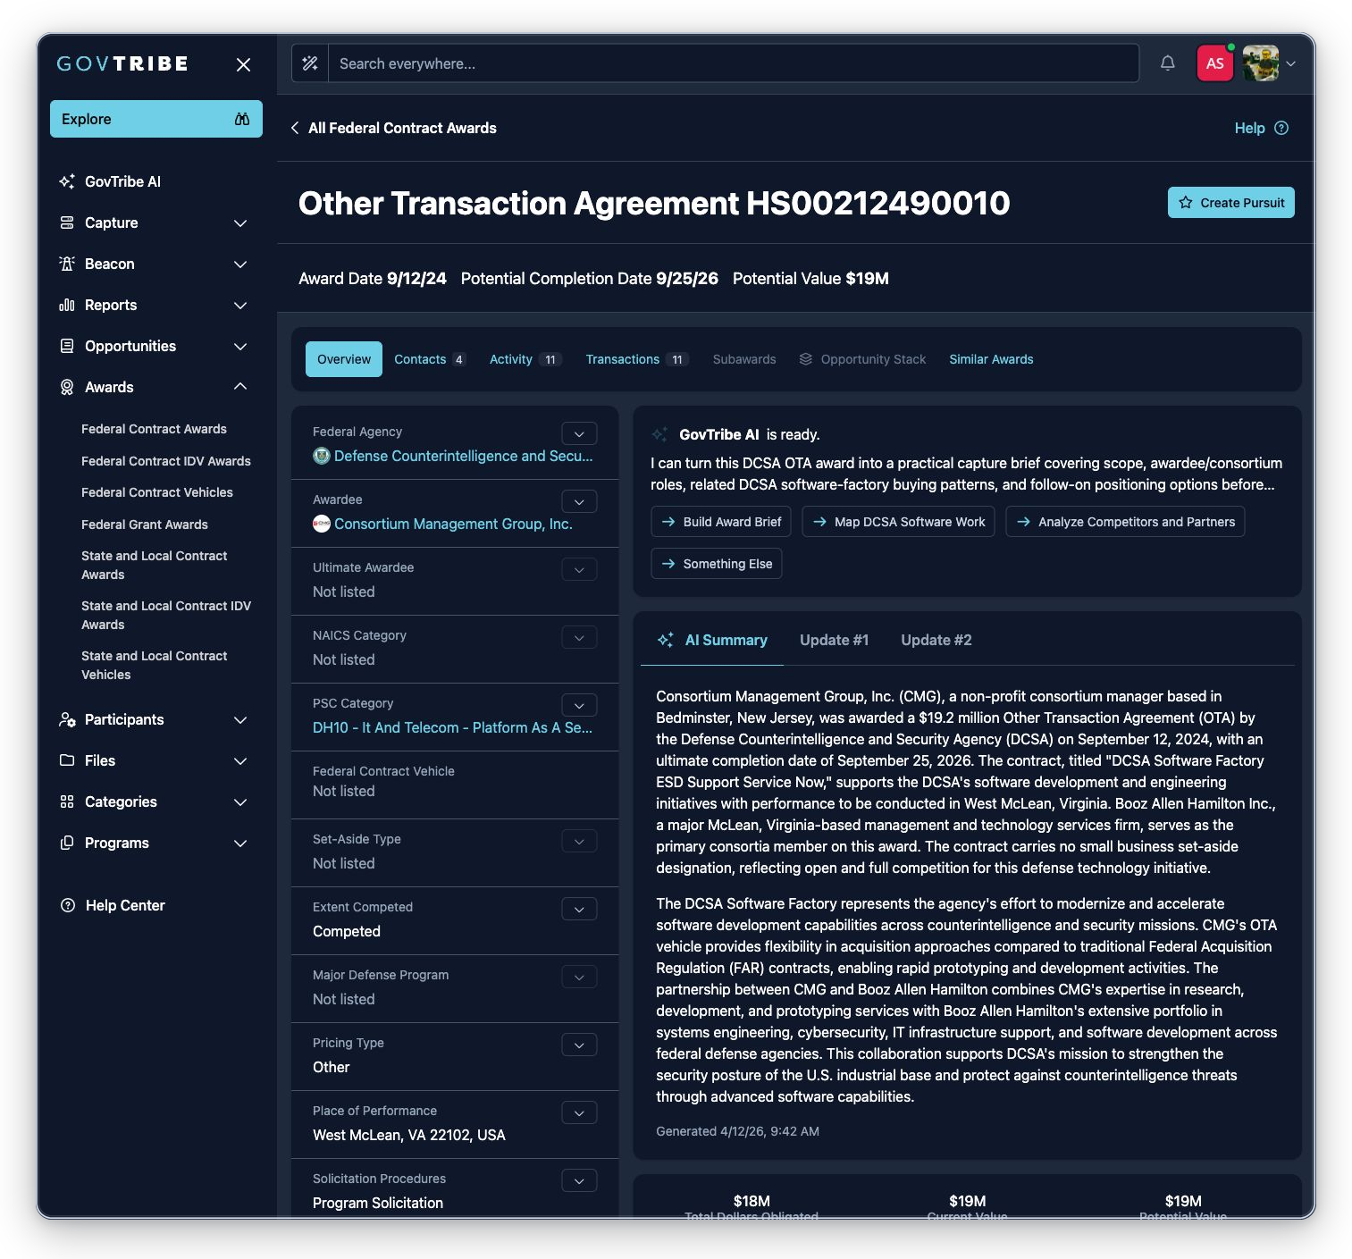Click the Explore button

156,119
